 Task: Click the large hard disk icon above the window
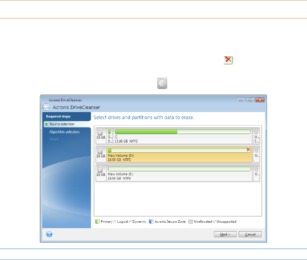162,83
